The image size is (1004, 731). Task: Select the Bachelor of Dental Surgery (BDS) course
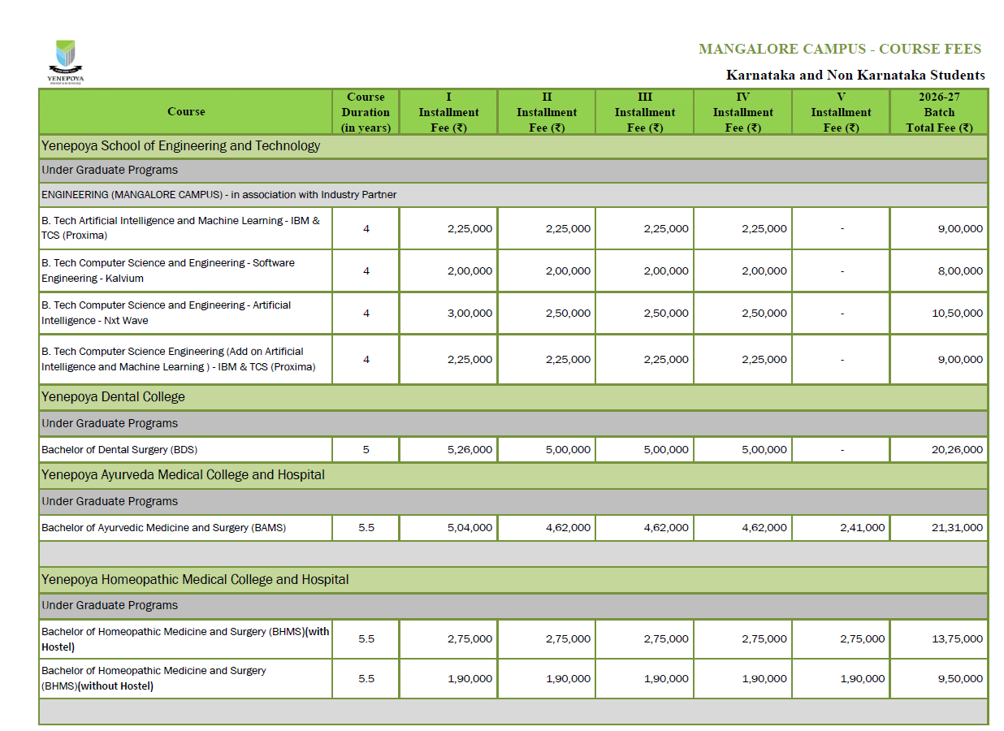[119, 450]
